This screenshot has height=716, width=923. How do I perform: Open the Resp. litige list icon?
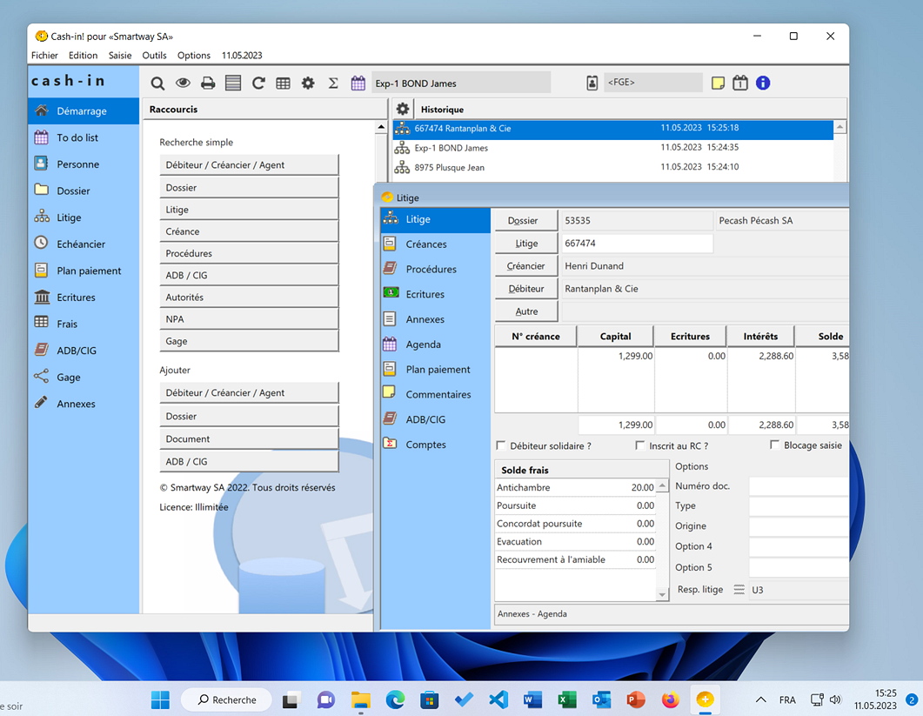[x=739, y=590]
